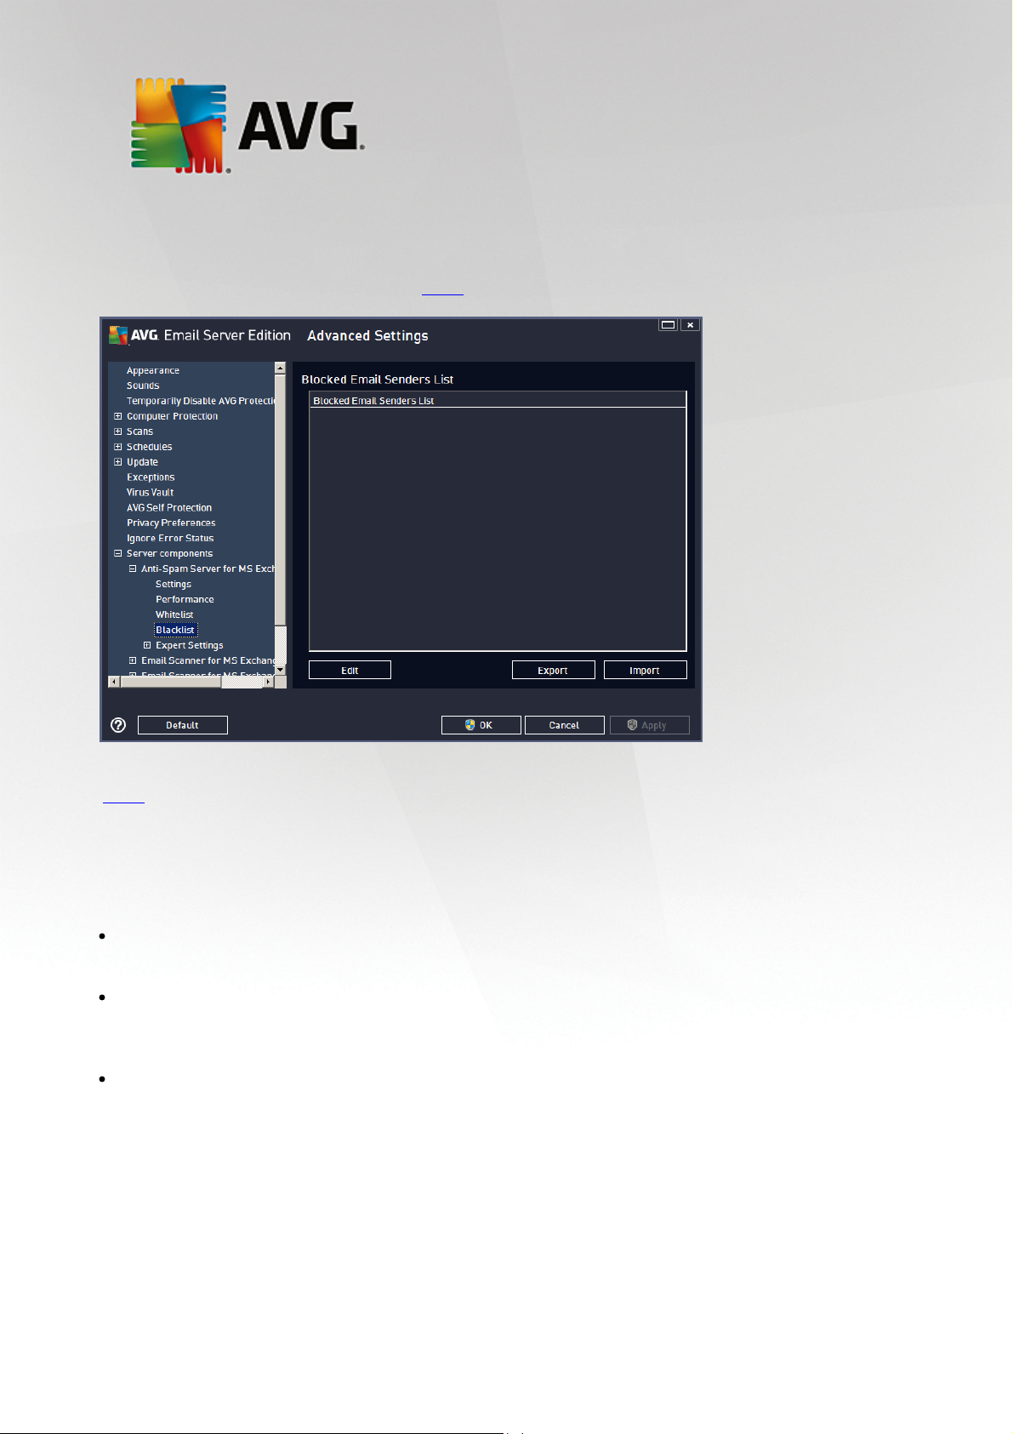
Task: Click the tree's vertical scroll down arrow
Action: coord(280,670)
